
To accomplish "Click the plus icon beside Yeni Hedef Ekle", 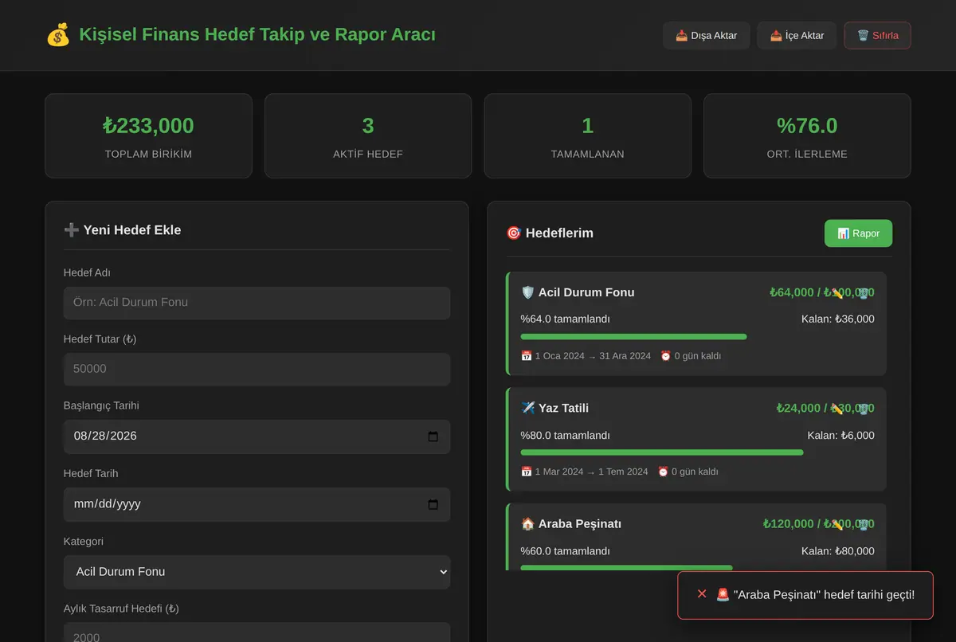I will click(71, 229).
